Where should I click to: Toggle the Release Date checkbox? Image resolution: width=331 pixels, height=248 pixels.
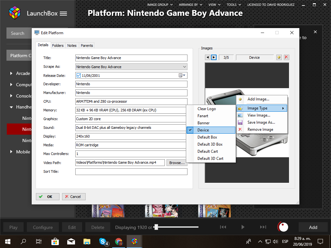[79, 76]
